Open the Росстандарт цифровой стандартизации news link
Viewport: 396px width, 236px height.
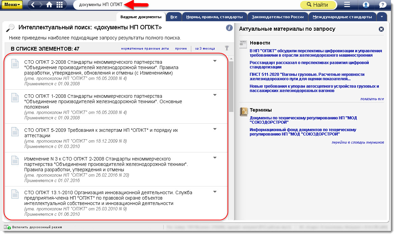tap(309, 65)
